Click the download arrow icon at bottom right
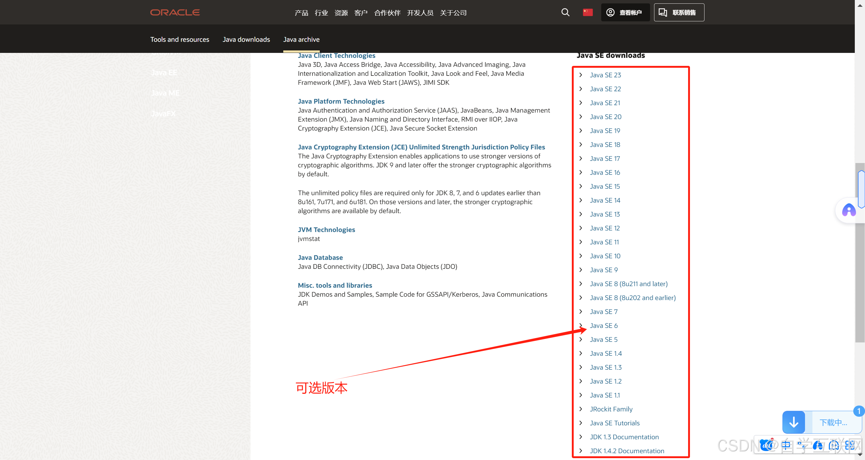 click(x=794, y=422)
